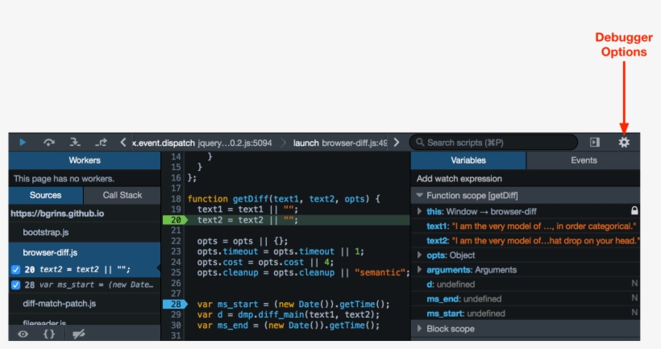The image size is (661, 349).
Task: Click the Step Over debugger icon
Action: tap(49, 143)
